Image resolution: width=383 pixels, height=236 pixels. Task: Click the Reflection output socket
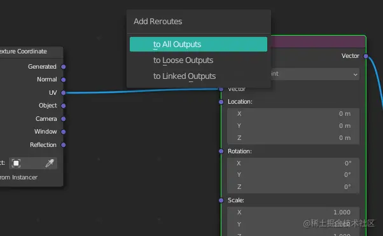pos(63,145)
